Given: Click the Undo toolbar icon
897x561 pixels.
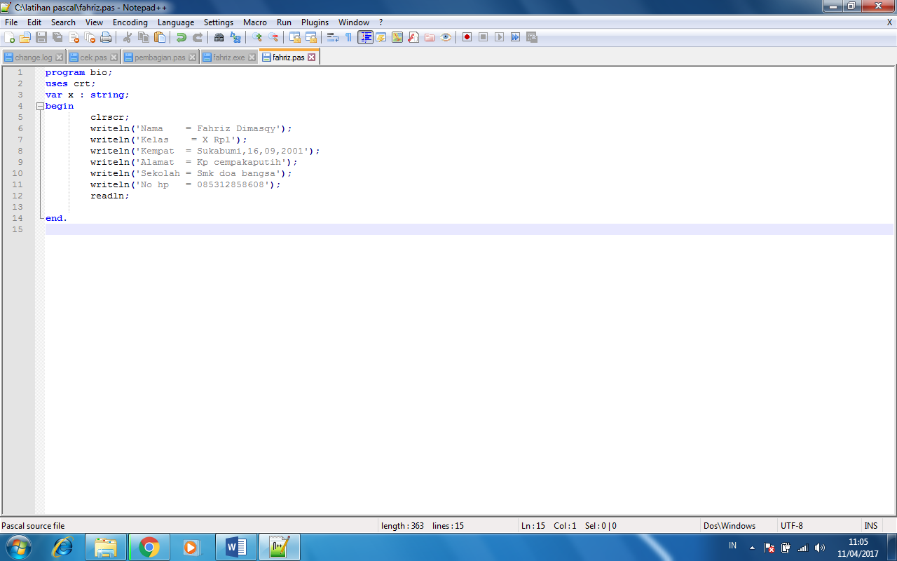Looking at the screenshot, I should (x=182, y=37).
